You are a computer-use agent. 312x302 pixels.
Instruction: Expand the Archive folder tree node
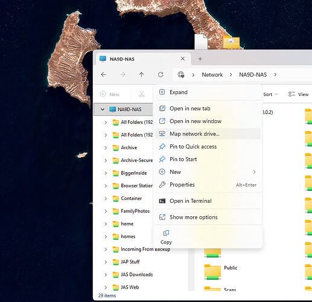point(106,147)
